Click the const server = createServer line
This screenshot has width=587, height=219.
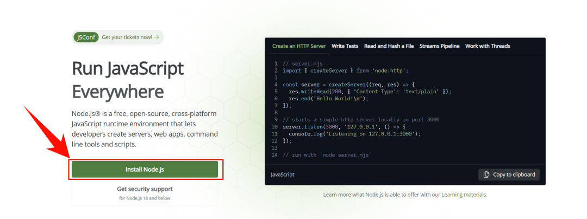pyautogui.click(x=348, y=85)
